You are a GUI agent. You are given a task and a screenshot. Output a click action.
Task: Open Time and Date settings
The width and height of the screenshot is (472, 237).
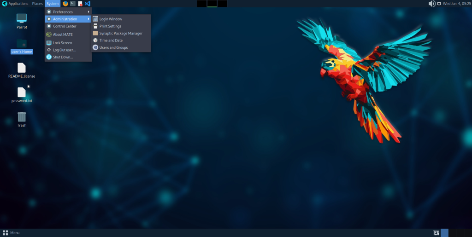[x=121, y=40]
